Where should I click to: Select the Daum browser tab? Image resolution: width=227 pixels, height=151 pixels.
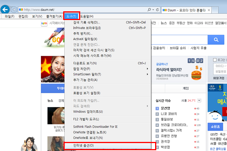[186, 10]
